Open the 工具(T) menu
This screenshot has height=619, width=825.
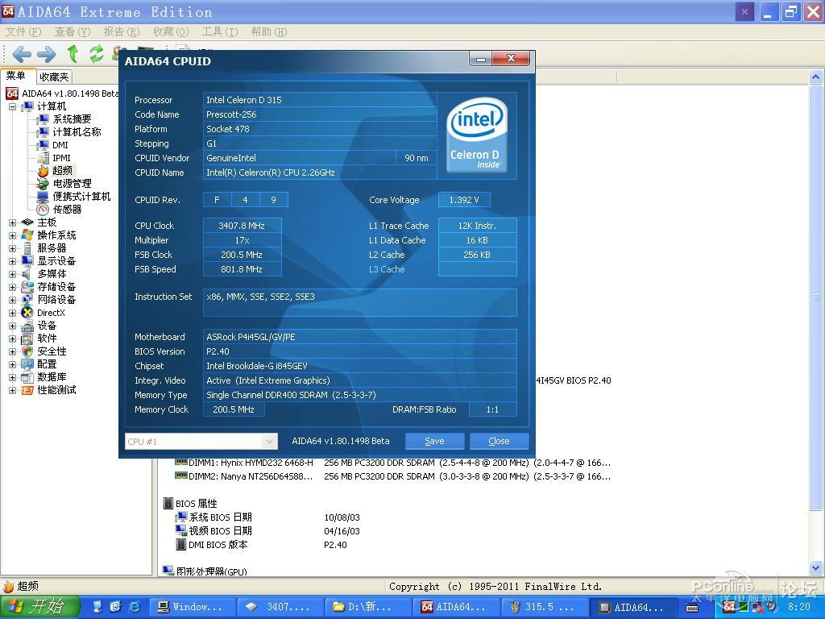[x=220, y=32]
